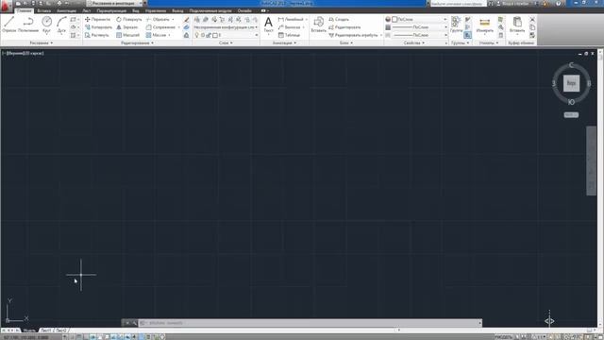
Task: Click the Array (Массив) tool
Action: 156,35
